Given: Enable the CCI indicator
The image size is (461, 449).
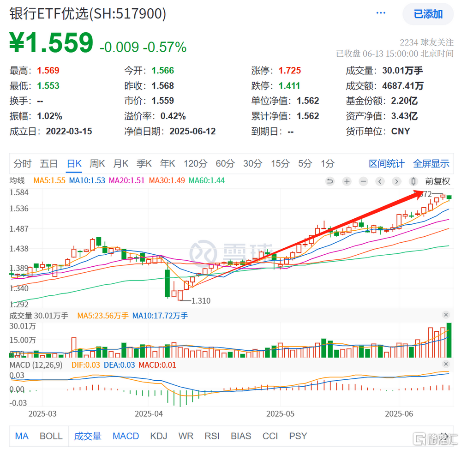Looking at the screenshot, I should point(270,436).
